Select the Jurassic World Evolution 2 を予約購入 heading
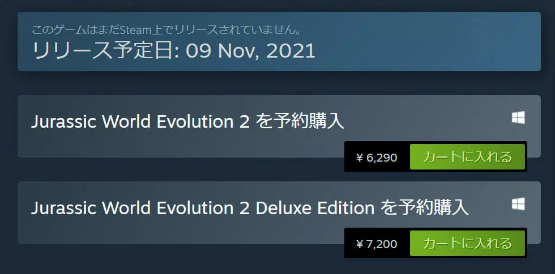Viewport: 555px width, 274px height. pos(187,121)
